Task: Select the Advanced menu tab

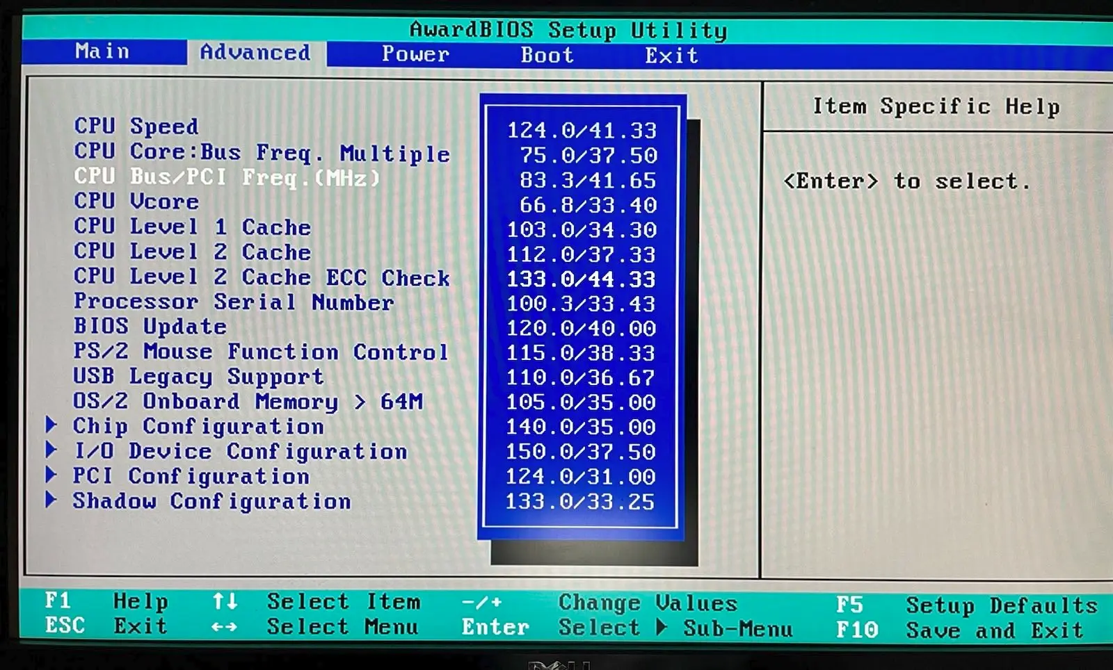Action: pyautogui.click(x=255, y=53)
